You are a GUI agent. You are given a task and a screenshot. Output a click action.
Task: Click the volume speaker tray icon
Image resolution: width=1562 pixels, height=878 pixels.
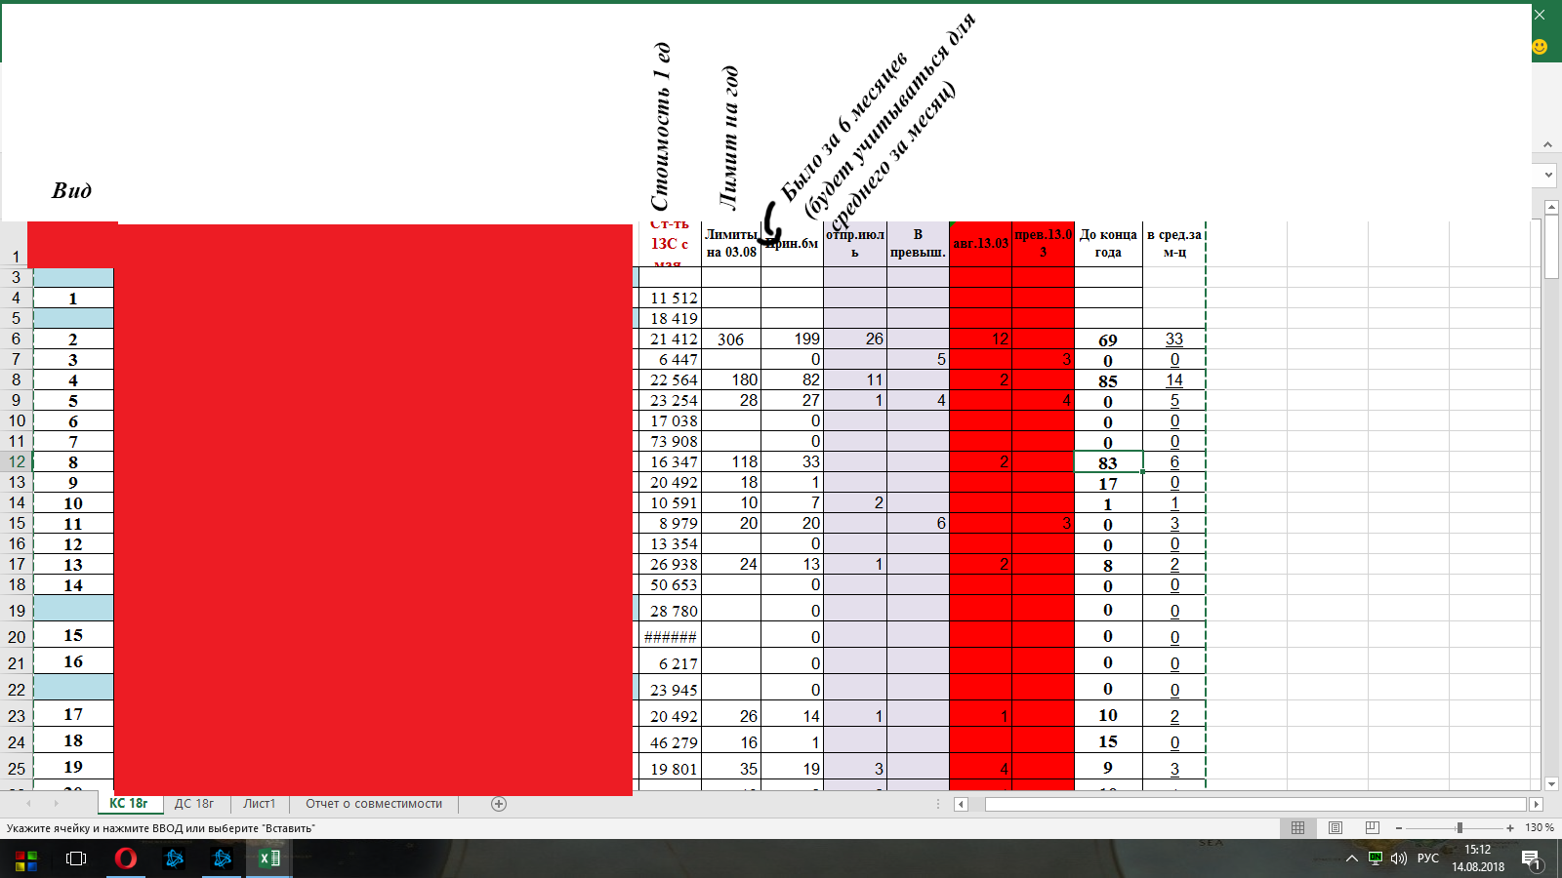pos(1399,859)
